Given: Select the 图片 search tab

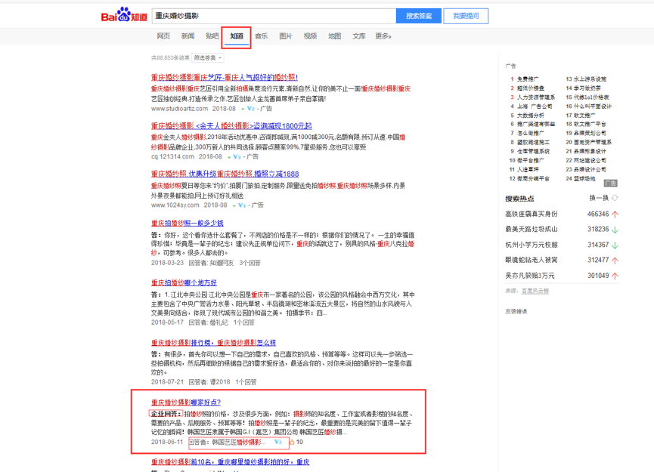Looking at the screenshot, I should [285, 36].
